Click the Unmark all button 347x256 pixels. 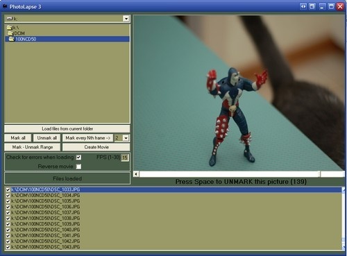pos(47,138)
